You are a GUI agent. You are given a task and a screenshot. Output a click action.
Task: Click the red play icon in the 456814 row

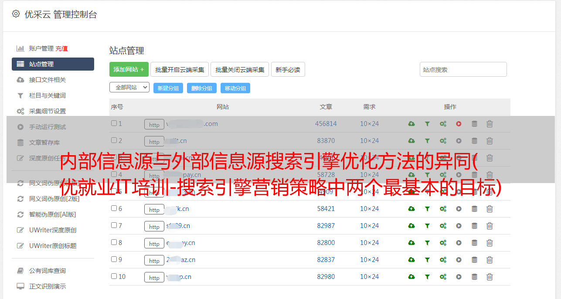pyautogui.click(x=459, y=124)
